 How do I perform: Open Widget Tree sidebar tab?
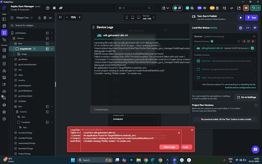tap(4, 33)
